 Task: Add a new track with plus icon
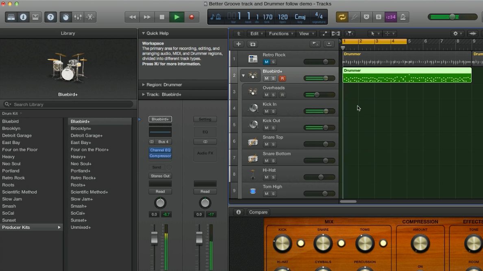point(238,43)
